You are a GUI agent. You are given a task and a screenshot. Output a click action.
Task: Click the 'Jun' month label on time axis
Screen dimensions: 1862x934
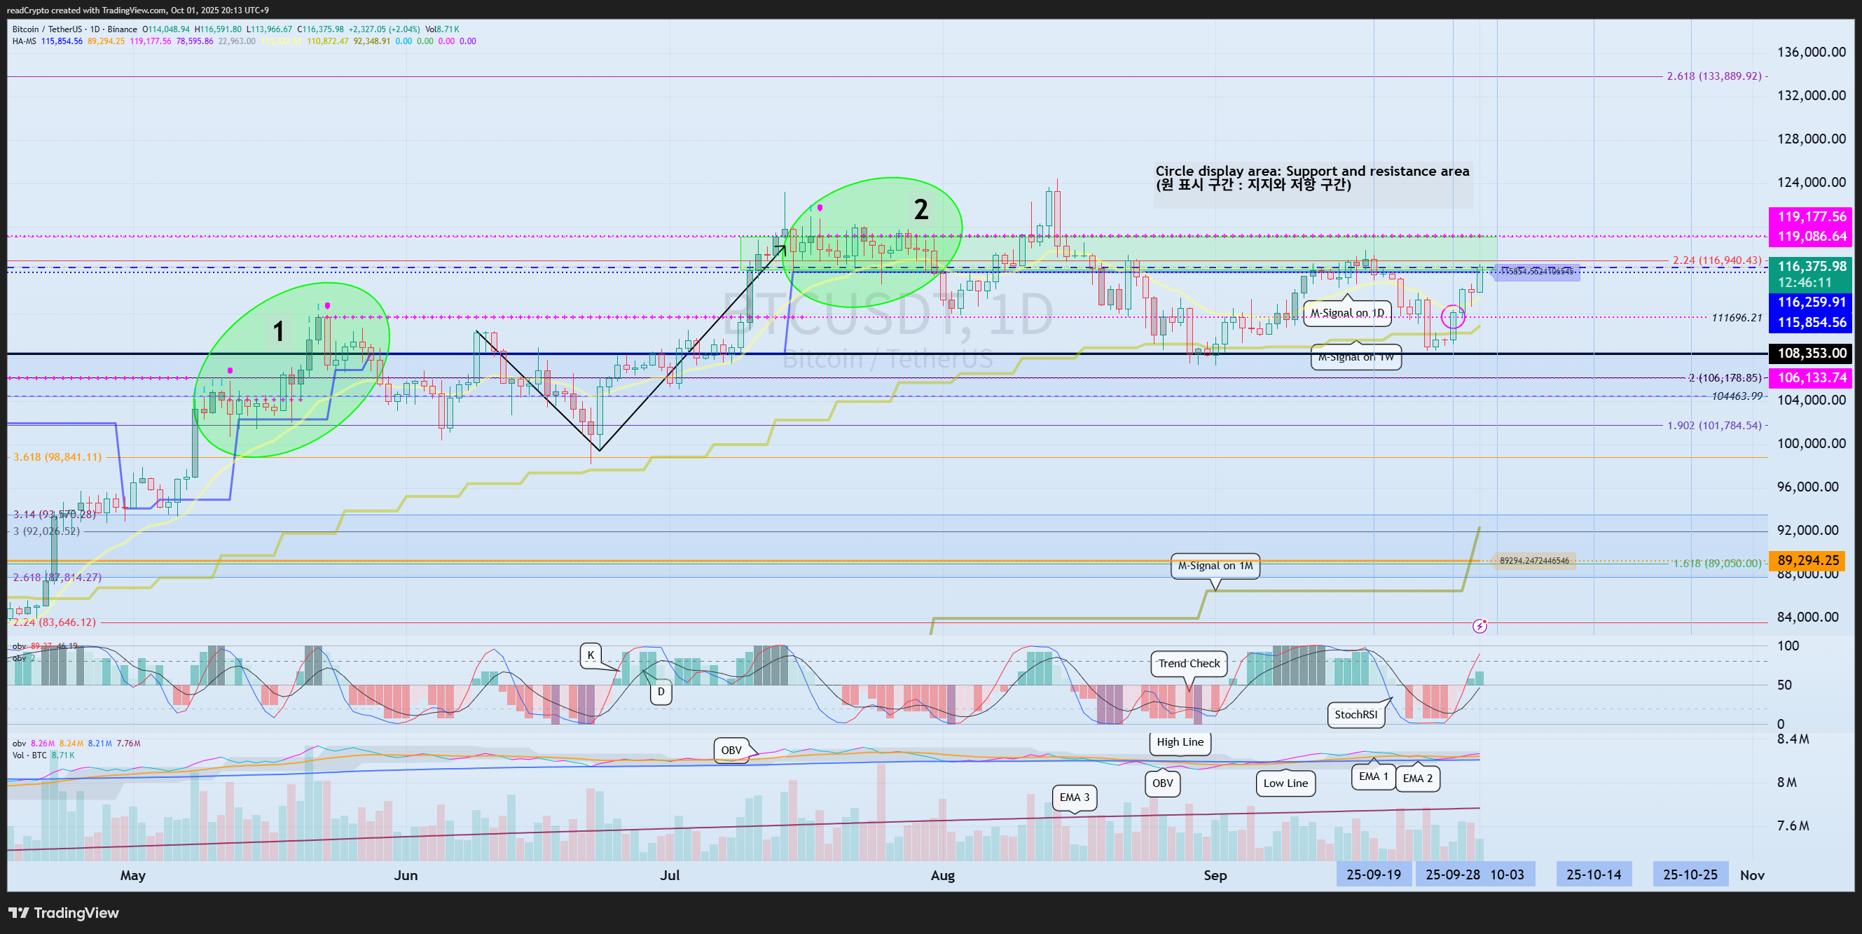pos(406,875)
